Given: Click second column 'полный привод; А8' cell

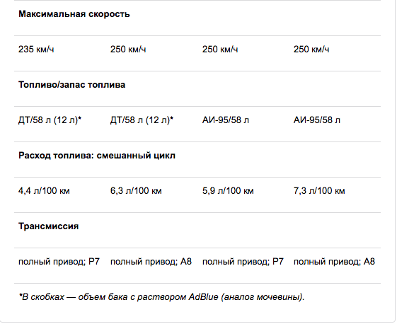Looking at the screenshot, I should (151, 262).
